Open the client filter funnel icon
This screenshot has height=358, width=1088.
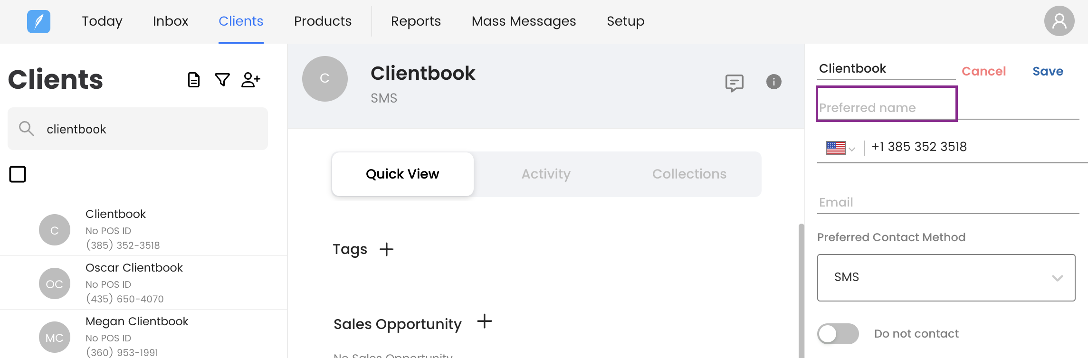(x=222, y=80)
